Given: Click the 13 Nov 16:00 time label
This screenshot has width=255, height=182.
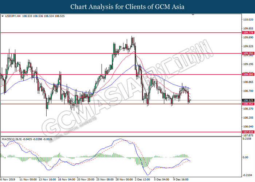Looking at the screenshot, I should (47, 179).
